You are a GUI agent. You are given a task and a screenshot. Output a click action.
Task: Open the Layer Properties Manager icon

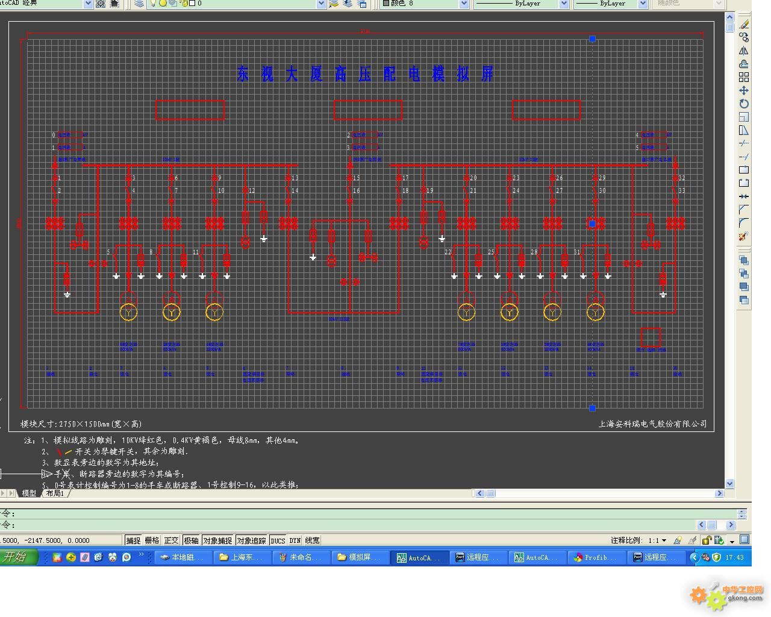point(139,4)
